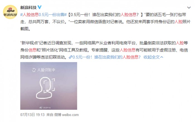Open the 新浪科技 username link
The width and height of the screenshot is (195, 122).
(28, 7)
